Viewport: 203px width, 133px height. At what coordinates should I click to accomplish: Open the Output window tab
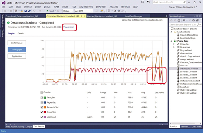tap(29, 126)
